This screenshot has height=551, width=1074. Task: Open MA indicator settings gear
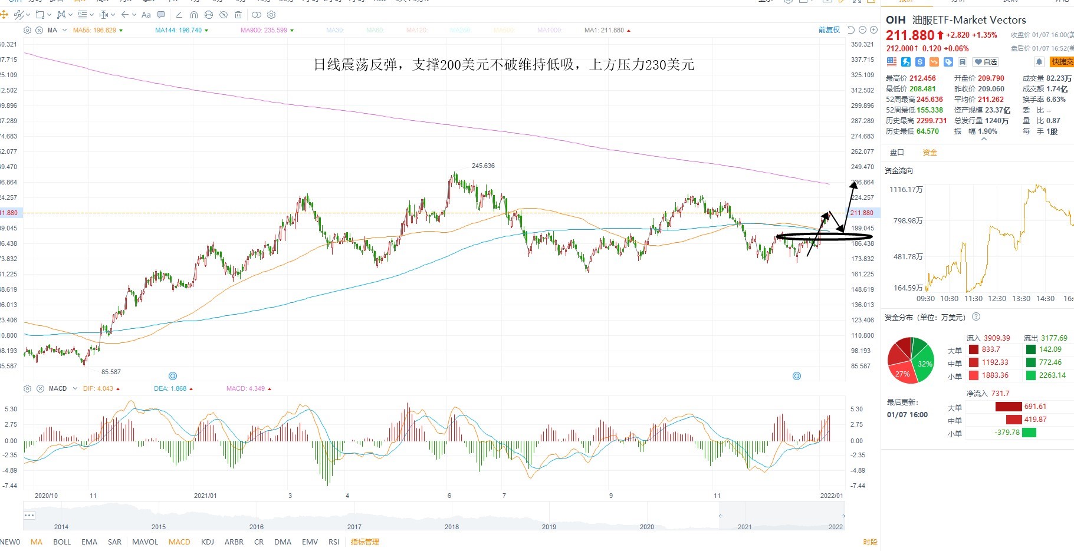click(27, 30)
